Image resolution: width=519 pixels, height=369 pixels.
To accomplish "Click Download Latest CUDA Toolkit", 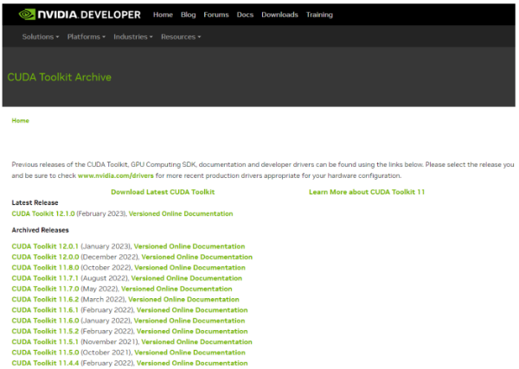I will tap(163, 192).
